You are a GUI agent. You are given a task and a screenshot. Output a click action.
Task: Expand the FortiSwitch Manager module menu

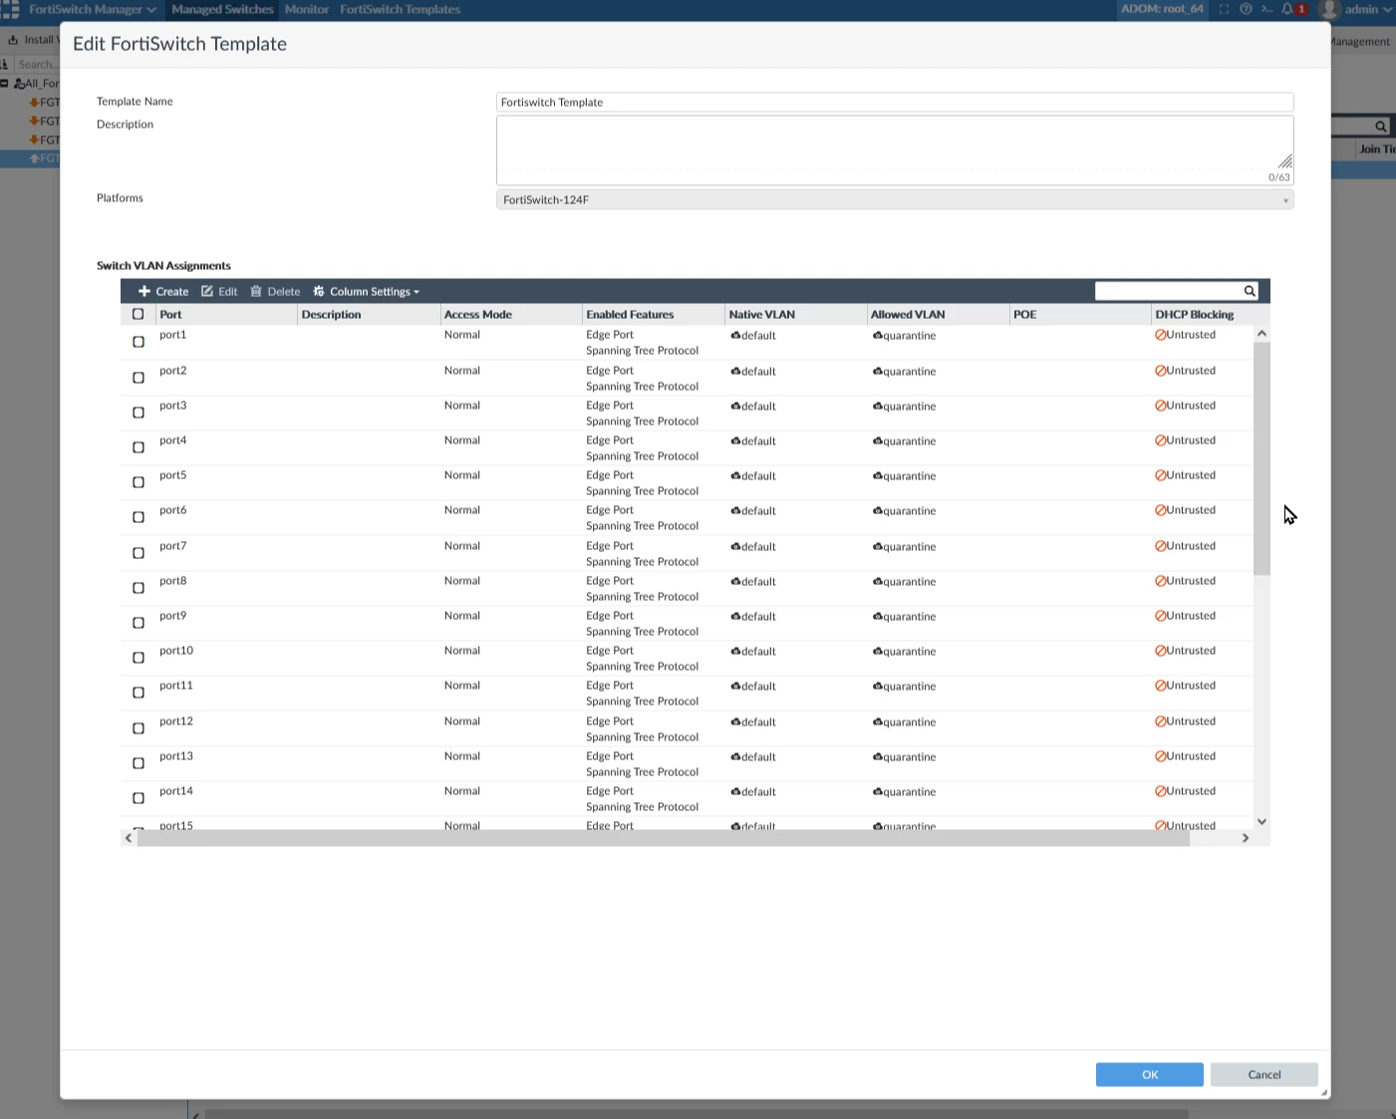92,9
